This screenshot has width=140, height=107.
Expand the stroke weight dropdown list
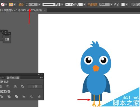(39, 5)
